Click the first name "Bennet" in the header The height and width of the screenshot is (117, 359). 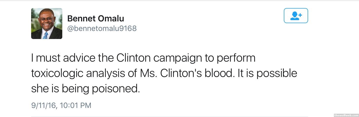point(81,18)
